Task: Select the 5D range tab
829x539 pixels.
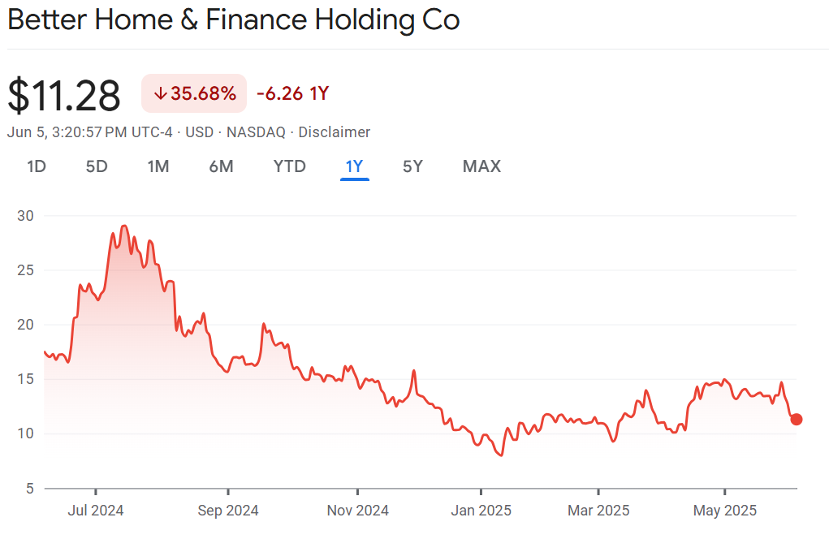Action: click(x=97, y=166)
